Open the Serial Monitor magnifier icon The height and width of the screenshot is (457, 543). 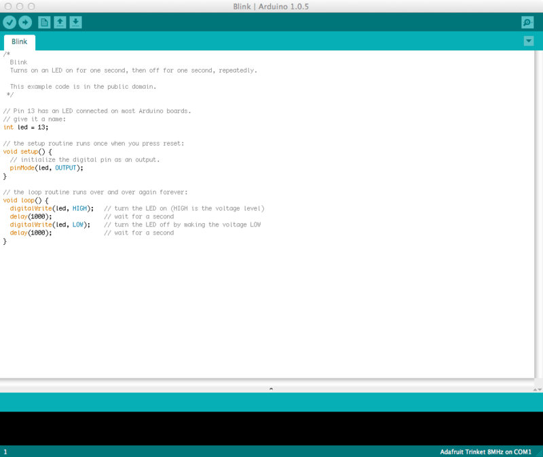pyautogui.click(x=527, y=23)
